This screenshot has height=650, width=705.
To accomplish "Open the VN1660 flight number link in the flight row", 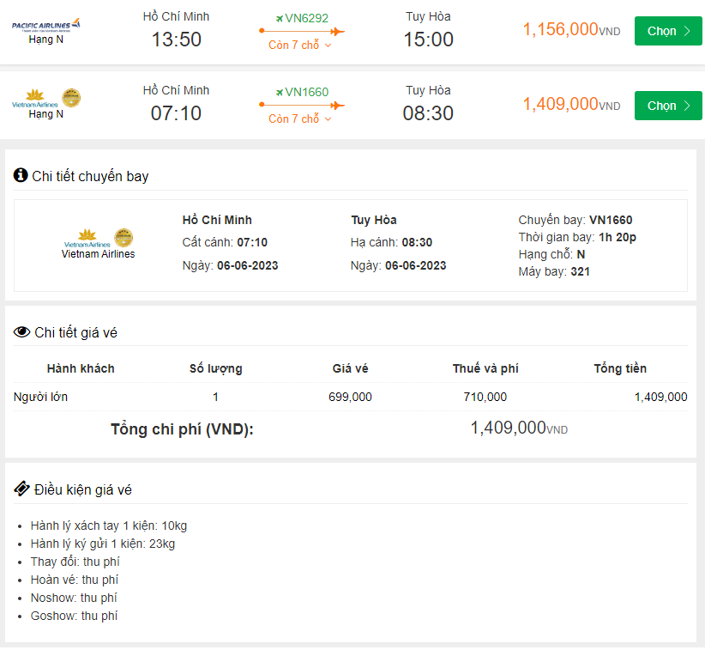I will [x=307, y=92].
